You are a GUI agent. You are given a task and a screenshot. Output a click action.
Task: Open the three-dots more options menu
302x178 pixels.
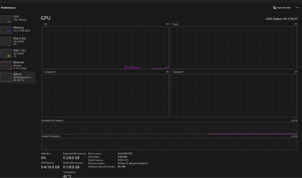[x=297, y=8]
